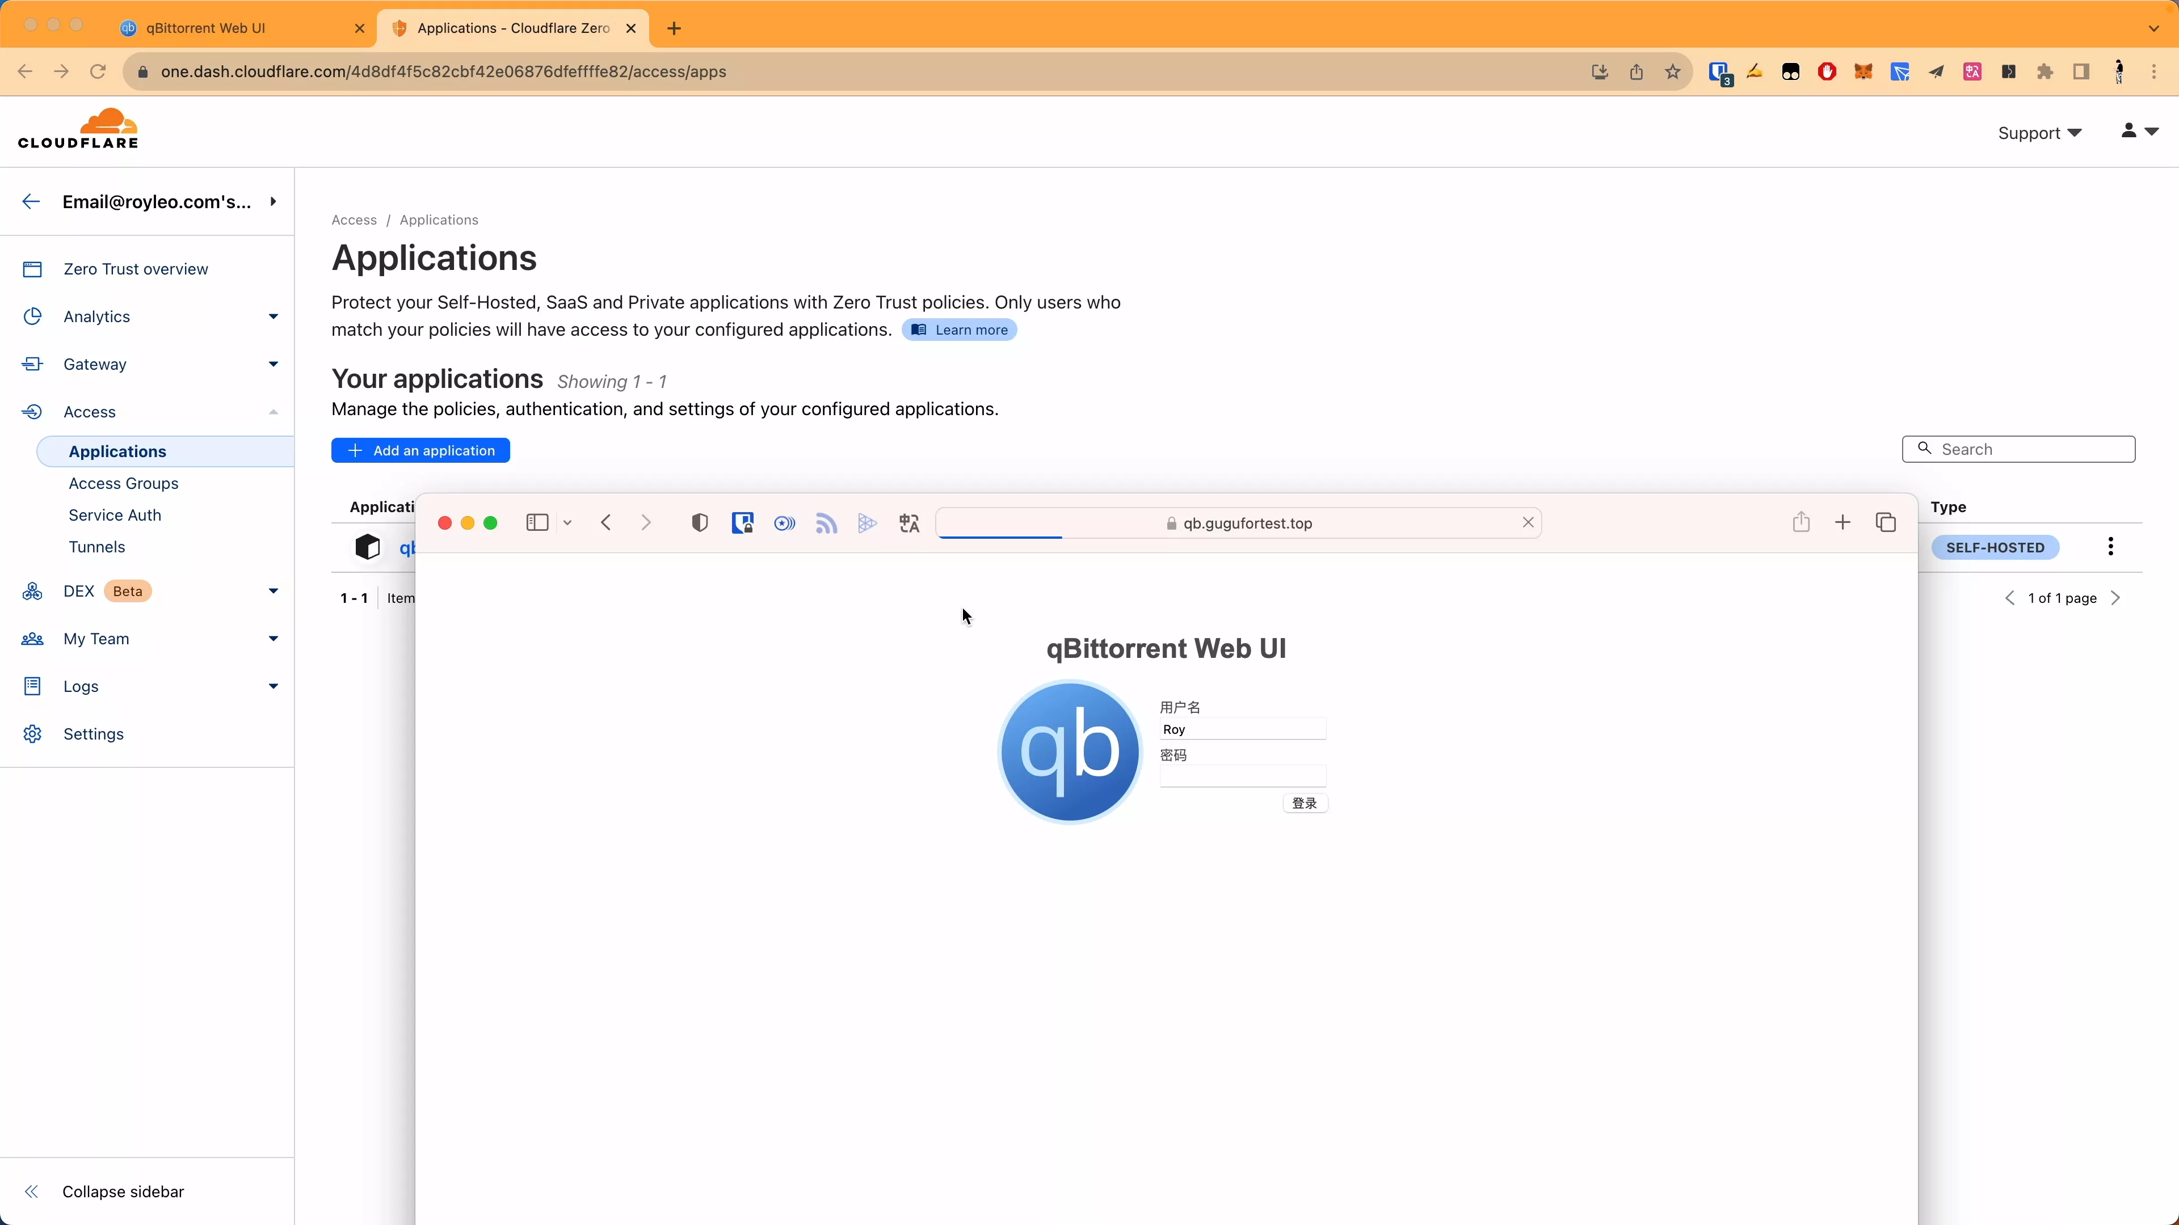Expand the Analytics menu arrow
2179x1225 pixels.
click(x=273, y=316)
